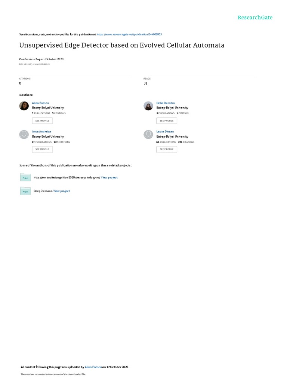Open Alina Enescu's profile photo
Image resolution: width=287 pixels, height=383 pixels.
[x=24, y=106]
